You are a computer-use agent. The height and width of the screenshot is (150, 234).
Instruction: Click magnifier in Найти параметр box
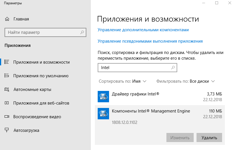pos(82,32)
